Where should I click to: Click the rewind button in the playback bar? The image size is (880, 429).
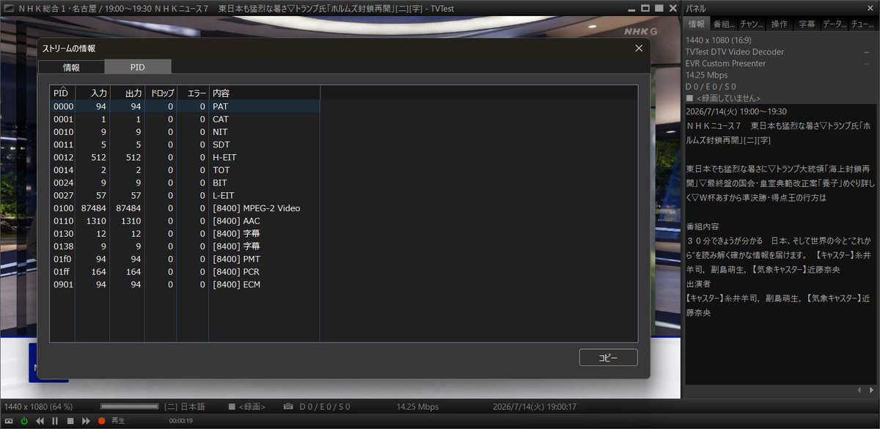(x=40, y=421)
